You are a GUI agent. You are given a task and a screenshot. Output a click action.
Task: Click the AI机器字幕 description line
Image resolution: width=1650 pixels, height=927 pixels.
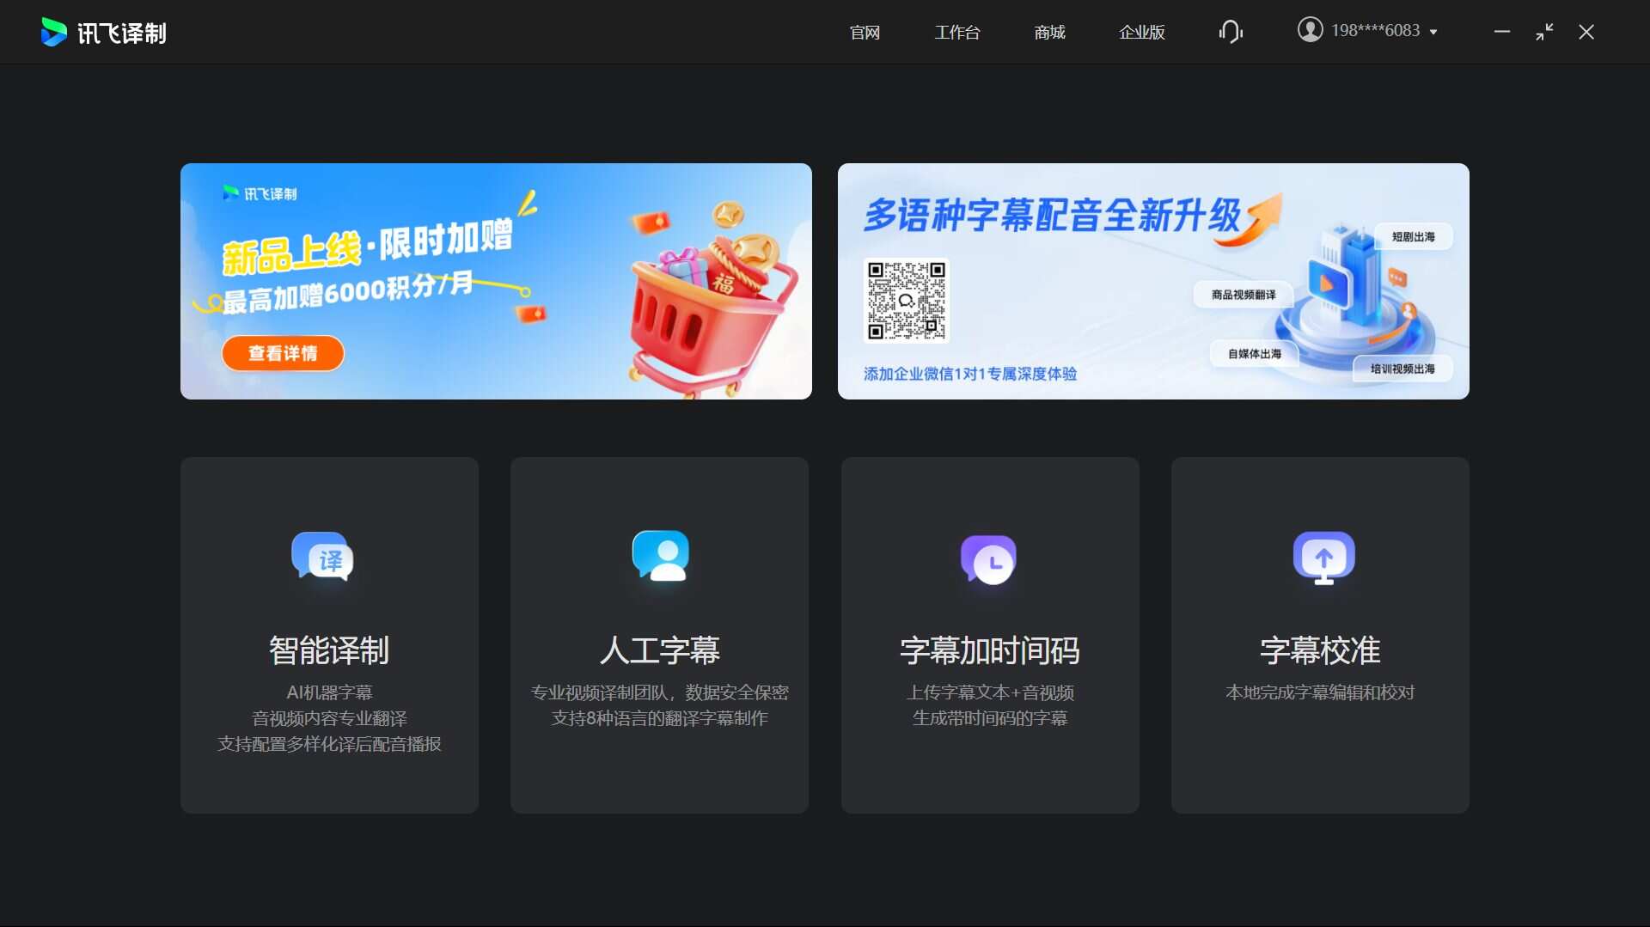coord(329,692)
